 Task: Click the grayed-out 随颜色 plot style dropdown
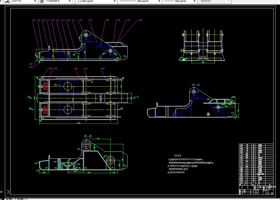(215, 1)
